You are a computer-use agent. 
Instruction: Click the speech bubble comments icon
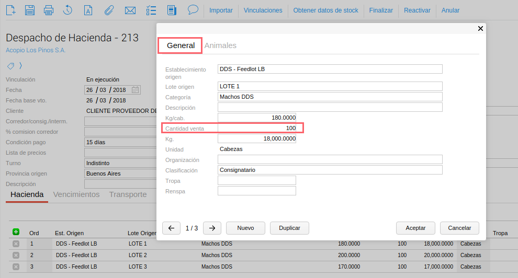coord(193,9)
